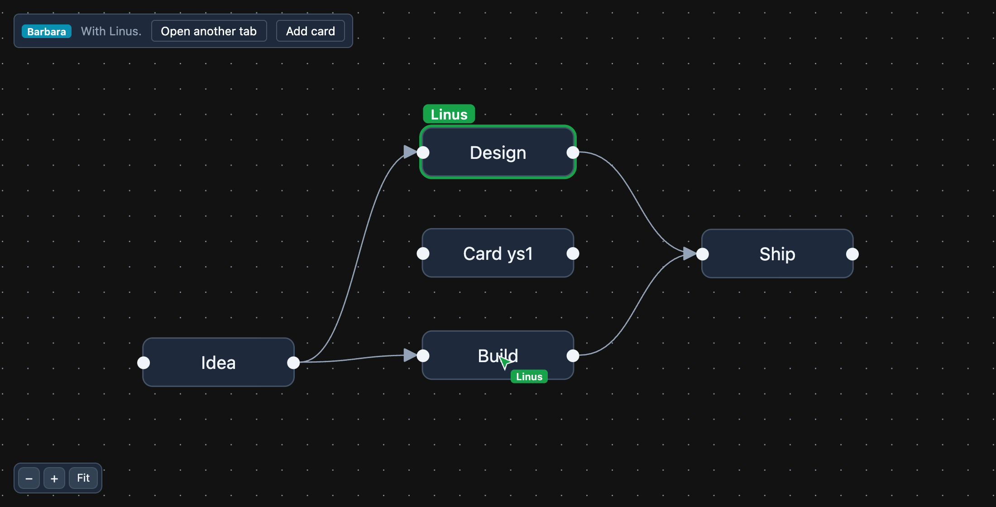This screenshot has height=507, width=996.
Task: Click the Open another tab button
Action: 209,31
